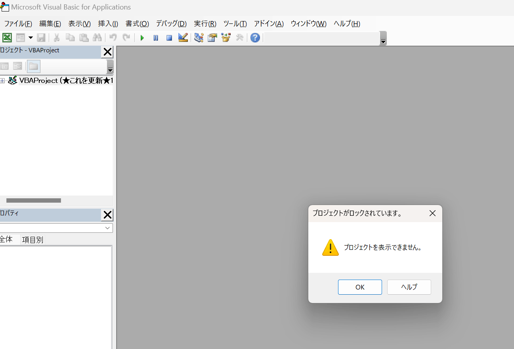The height and width of the screenshot is (349, 514).
Task: Click View Code icon in project panel
Action: [x=4, y=66]
